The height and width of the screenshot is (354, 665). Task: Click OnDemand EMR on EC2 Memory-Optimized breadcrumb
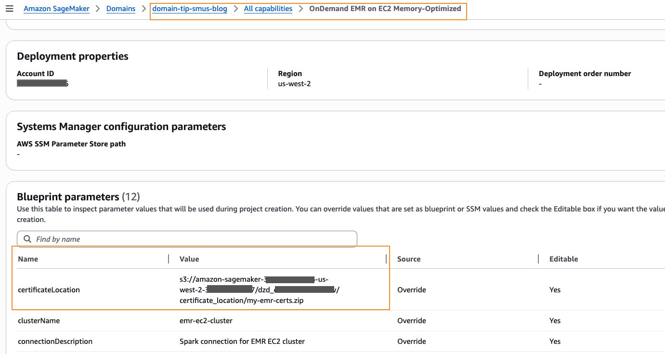point(385,9)
